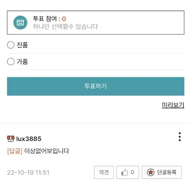
Task: Open the 미리보기 preview link
Action: coord(173,105)
